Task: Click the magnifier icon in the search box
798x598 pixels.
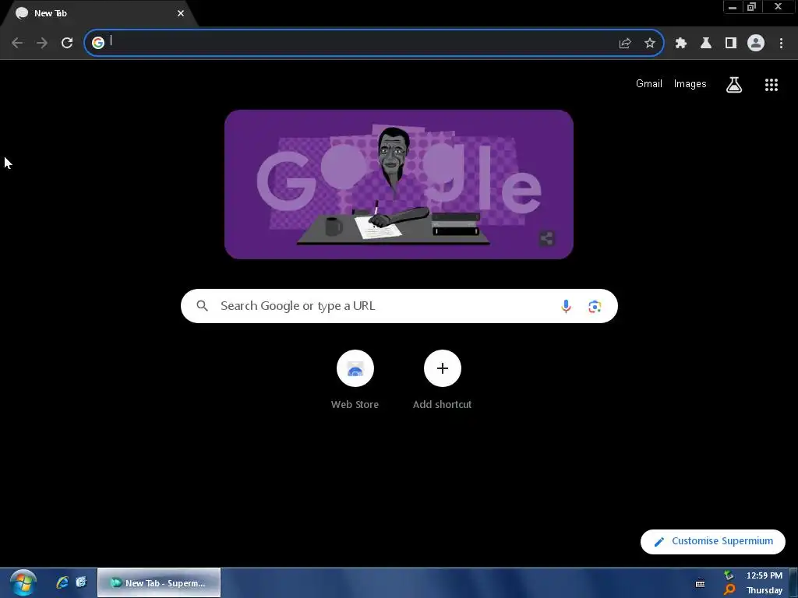Action: coord(202,306)
